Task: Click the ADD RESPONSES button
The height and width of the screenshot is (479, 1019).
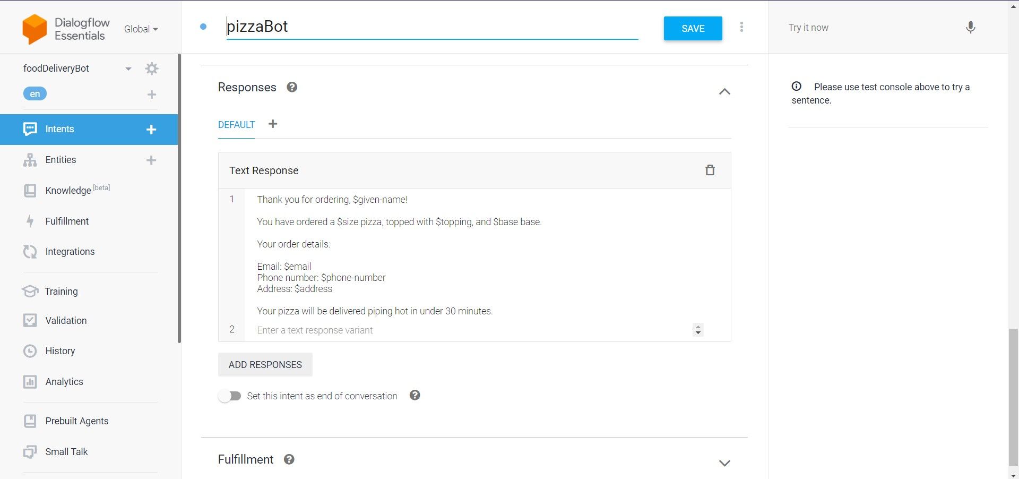Action: pos(265,365)
